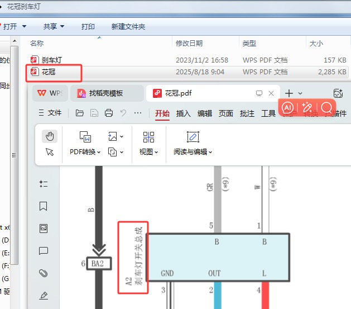351x309 pixels.
Task: Open the thumbnail sidebar panel
Action: 44,229
